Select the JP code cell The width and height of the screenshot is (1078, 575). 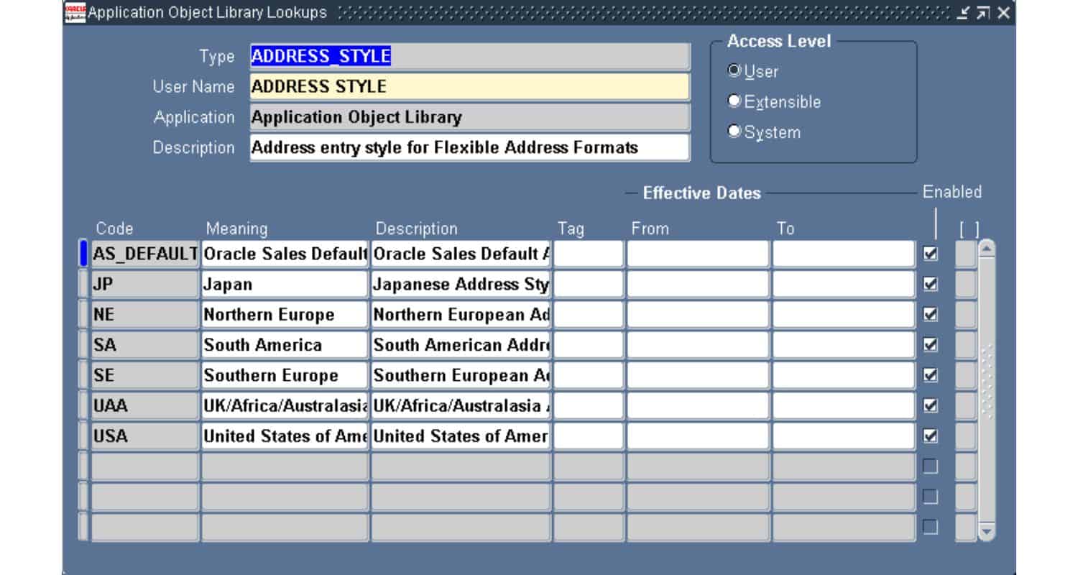pyautogui.click(x=144, y=284)
